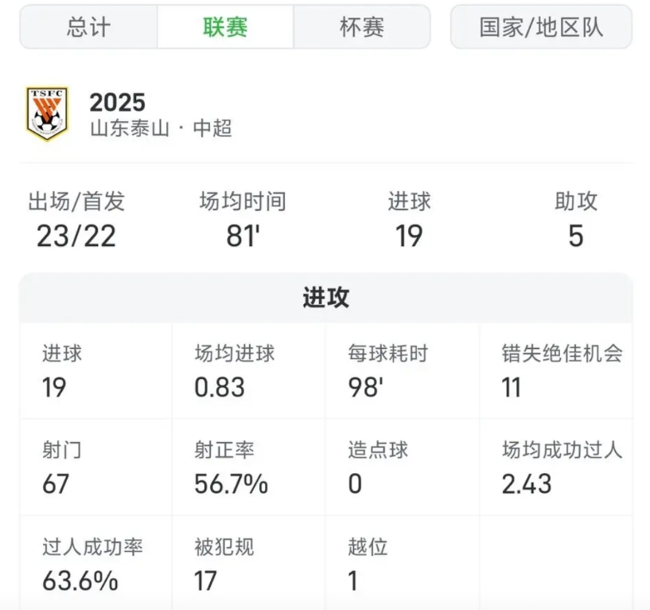The height and width of the screenshot is (610, 650).
Task: Select the 造点球 0 cell
Action: tap(402, 467)
